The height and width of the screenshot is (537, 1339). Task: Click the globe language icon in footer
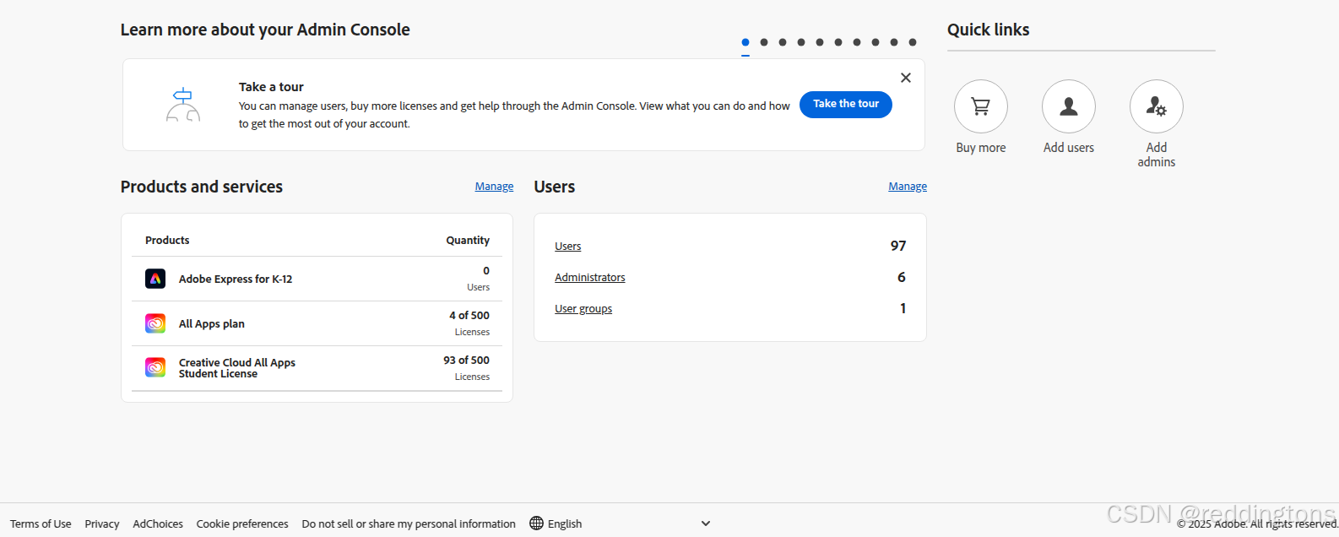[536, 523]
